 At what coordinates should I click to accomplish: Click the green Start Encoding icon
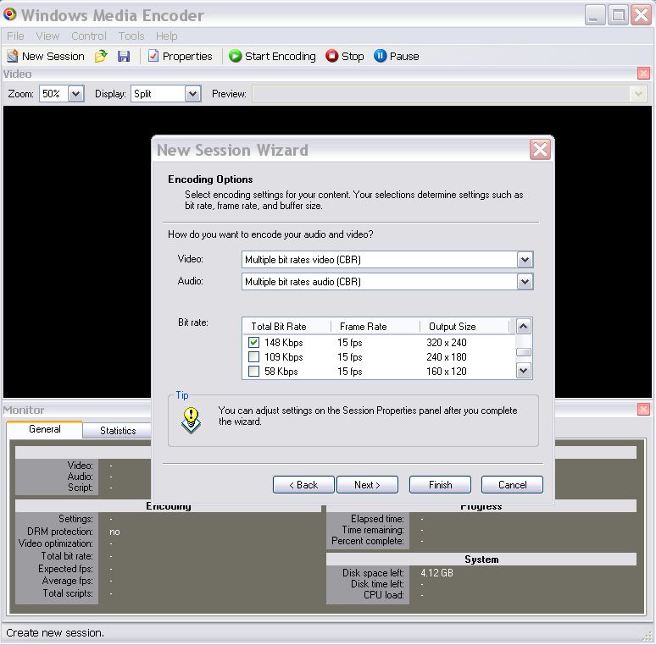pos(235,56)
